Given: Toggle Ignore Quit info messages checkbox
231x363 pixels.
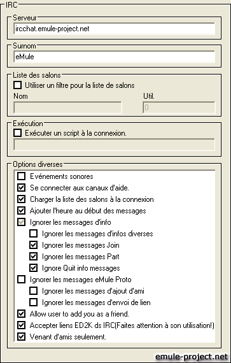Looking at the screenshot, I should (x=33, y=268).
